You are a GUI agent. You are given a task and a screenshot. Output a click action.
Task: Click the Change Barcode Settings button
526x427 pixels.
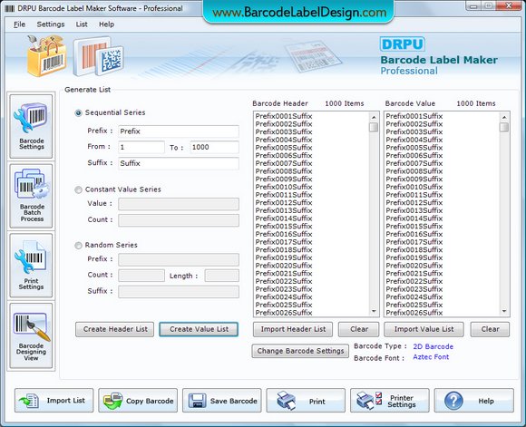(300, 351)
